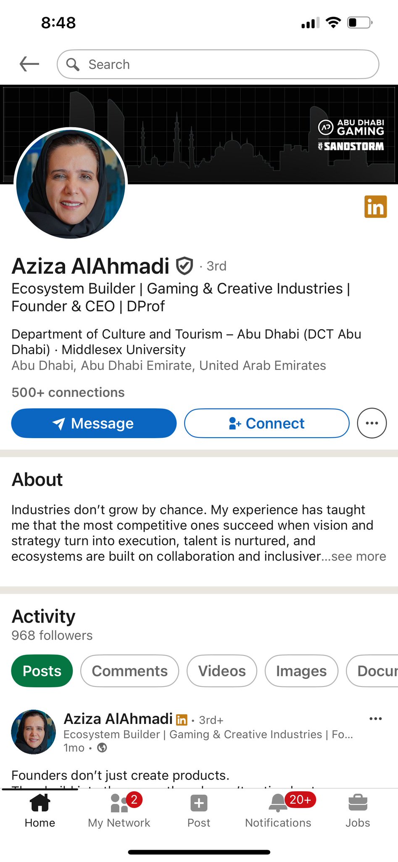Expand About text with see more
Viewport: 398px width, 862px height.
coord(358,556)
